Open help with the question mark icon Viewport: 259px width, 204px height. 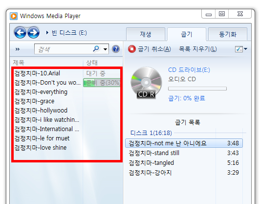116,49
